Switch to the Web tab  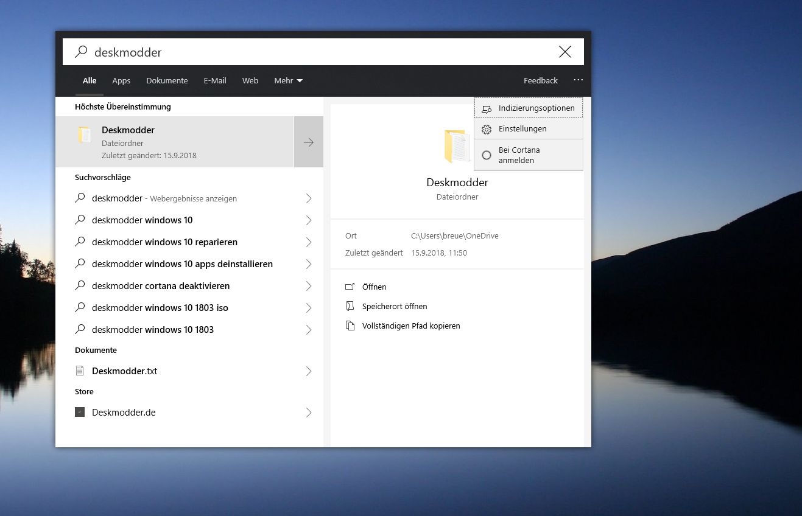tap(250, 80)
